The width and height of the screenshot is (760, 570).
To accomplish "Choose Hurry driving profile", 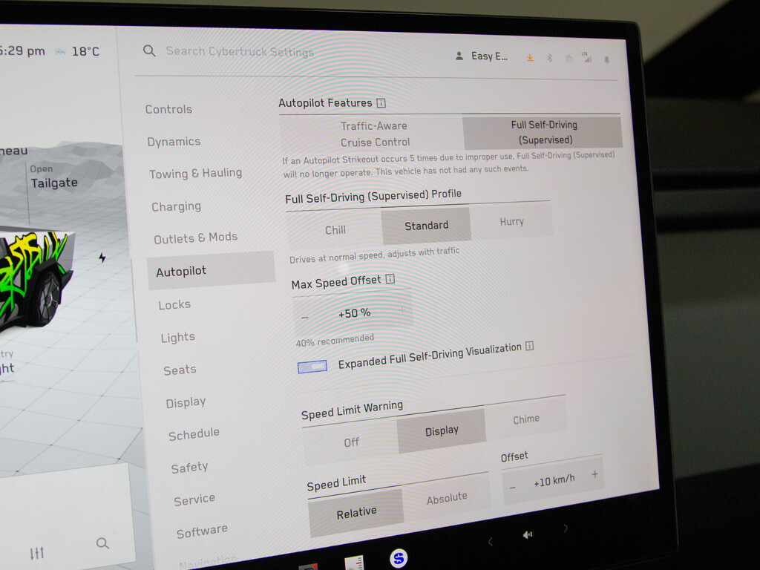I will (511, 221).
